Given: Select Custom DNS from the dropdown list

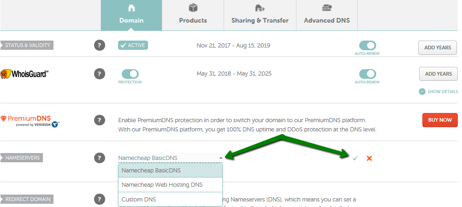Looking at the screenshot, I should pyautogui.click(x=170, y=199).
